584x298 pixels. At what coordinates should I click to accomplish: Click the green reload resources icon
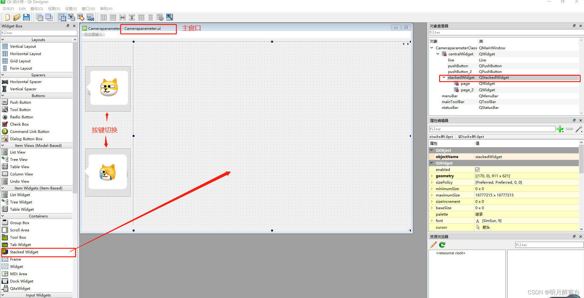[442, 245]
